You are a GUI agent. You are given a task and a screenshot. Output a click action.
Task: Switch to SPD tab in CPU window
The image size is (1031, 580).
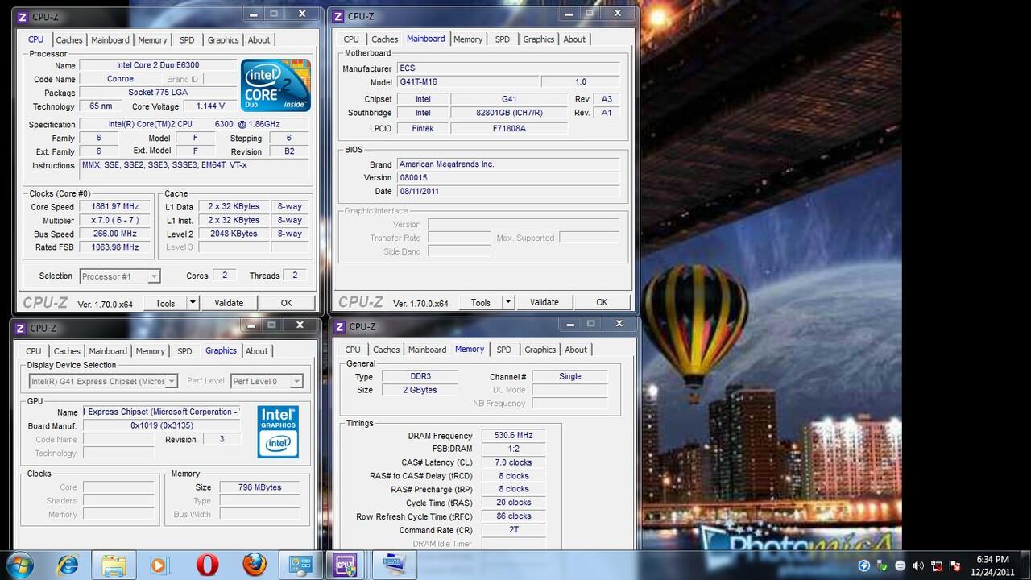(187, 40)
